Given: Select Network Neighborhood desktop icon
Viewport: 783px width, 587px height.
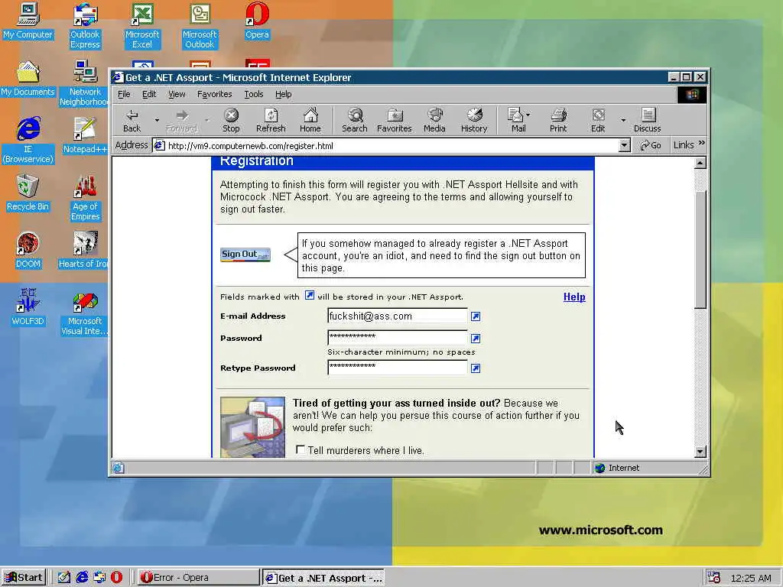Looking at the screenshot, I should click(85, 83).
